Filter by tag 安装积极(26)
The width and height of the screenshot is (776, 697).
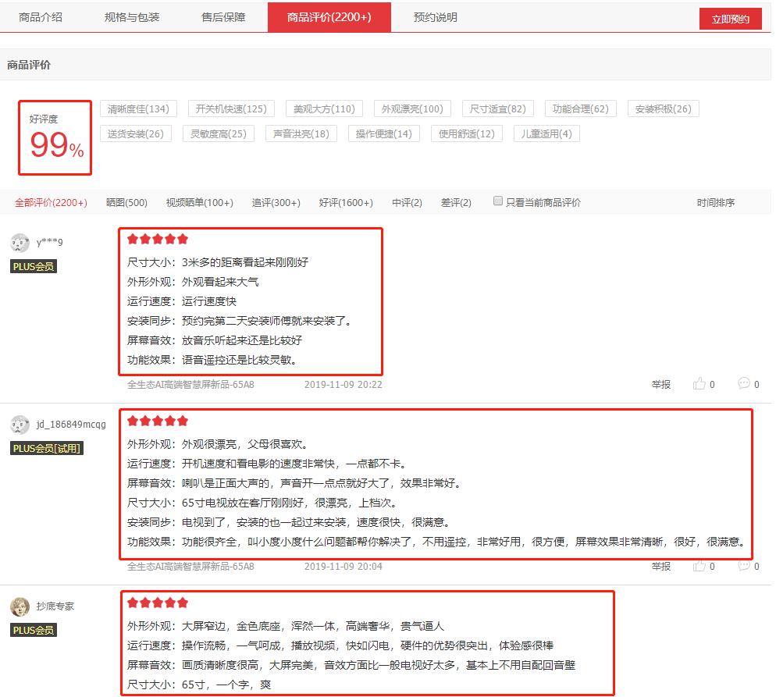[663, 108]
